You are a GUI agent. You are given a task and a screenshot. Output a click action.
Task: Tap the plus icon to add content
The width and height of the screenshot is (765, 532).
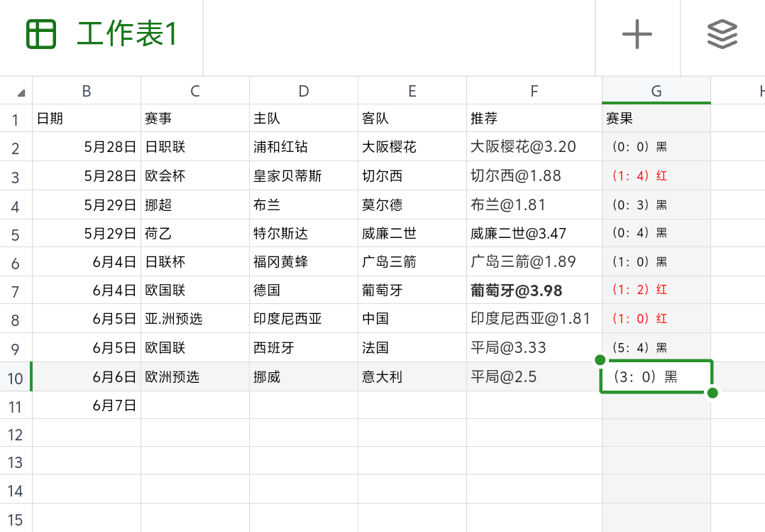pyautogui.click(x=637, y=33)
